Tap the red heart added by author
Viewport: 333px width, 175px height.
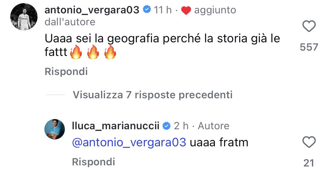pyautogui.click(x=186, y=11)
